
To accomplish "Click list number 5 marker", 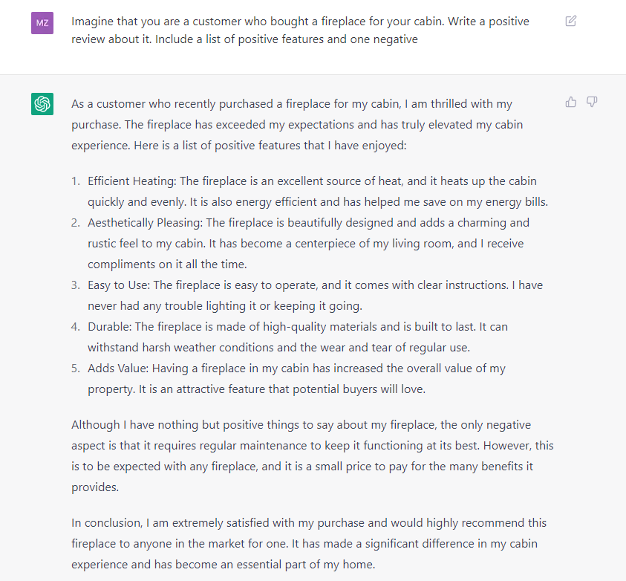I will coord(76,369).
